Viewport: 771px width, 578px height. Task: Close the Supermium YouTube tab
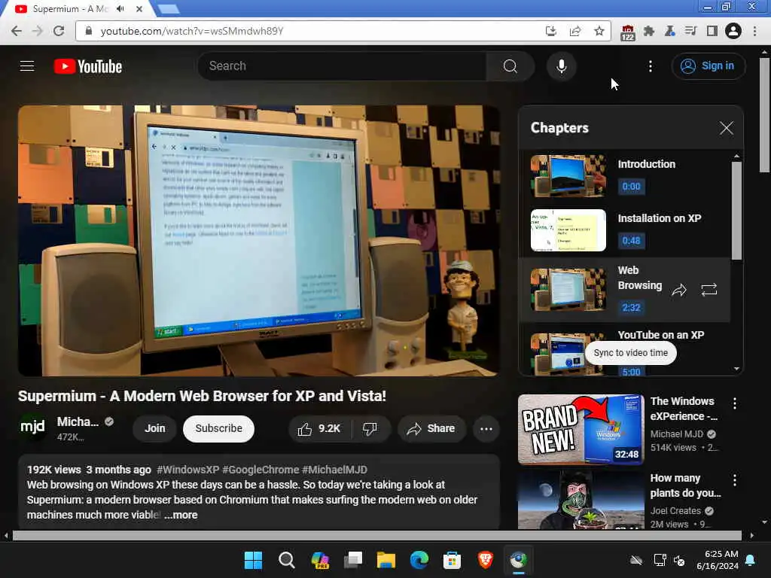click(139, 9)
